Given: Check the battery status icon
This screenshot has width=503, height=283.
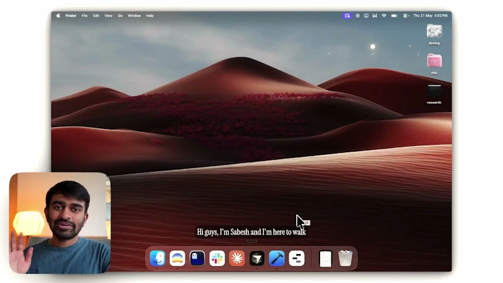Looking at the screenshot, I should [394, 15].
